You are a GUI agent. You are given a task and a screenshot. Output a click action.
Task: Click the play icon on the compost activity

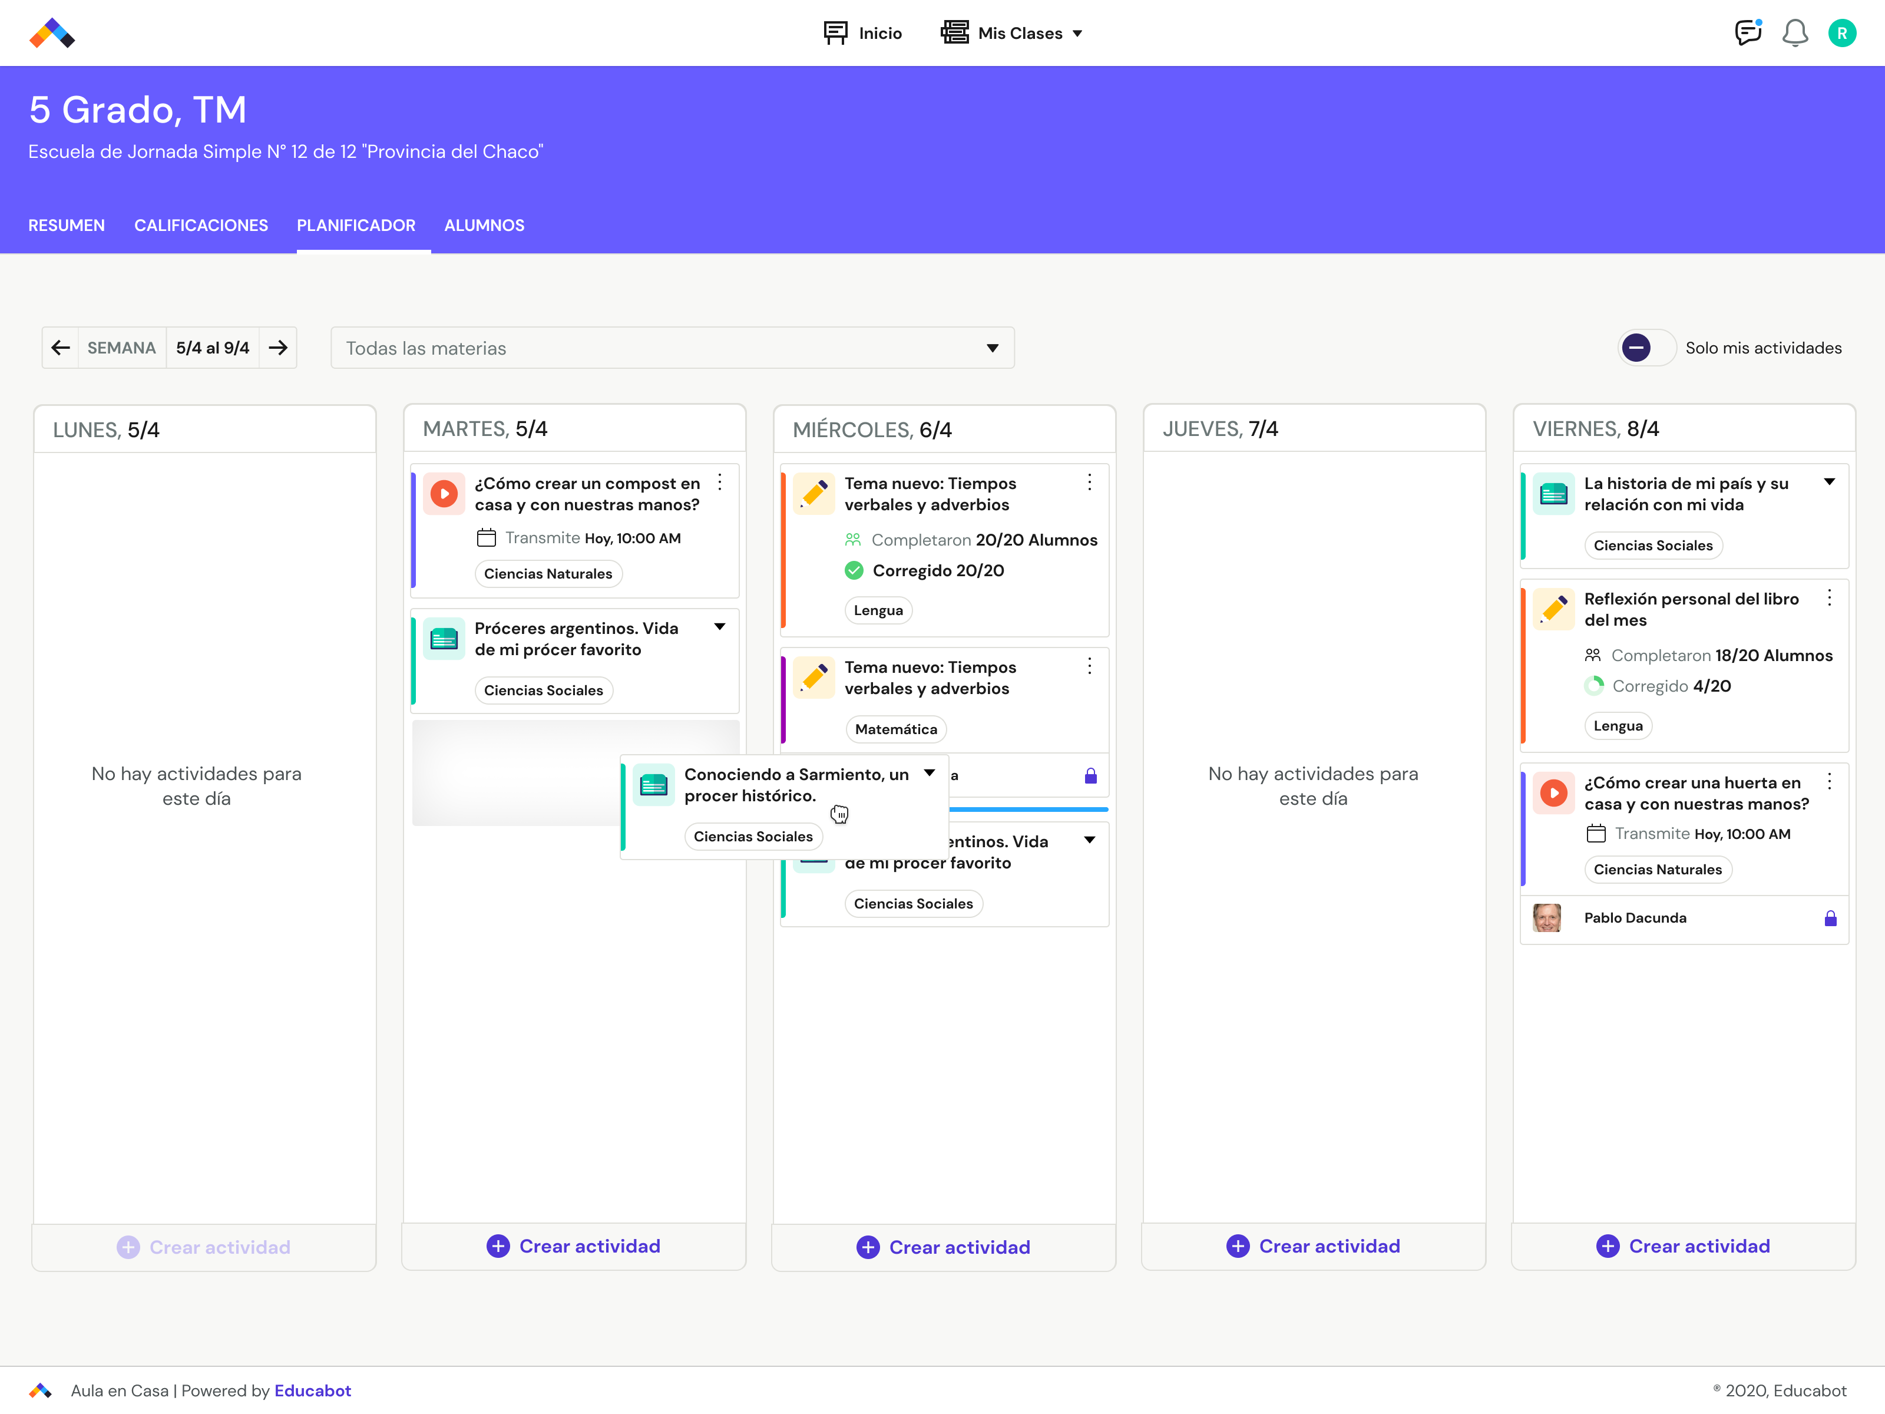444,493
